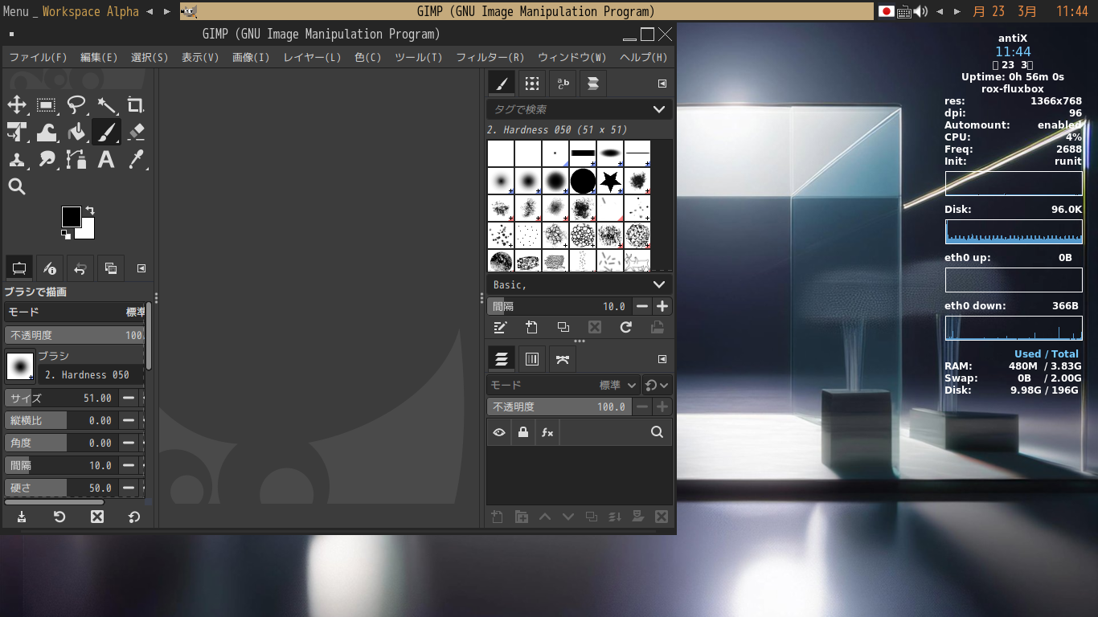Open the フィルター(R) menu
The image size is (1098, 617).
[490, 57]
